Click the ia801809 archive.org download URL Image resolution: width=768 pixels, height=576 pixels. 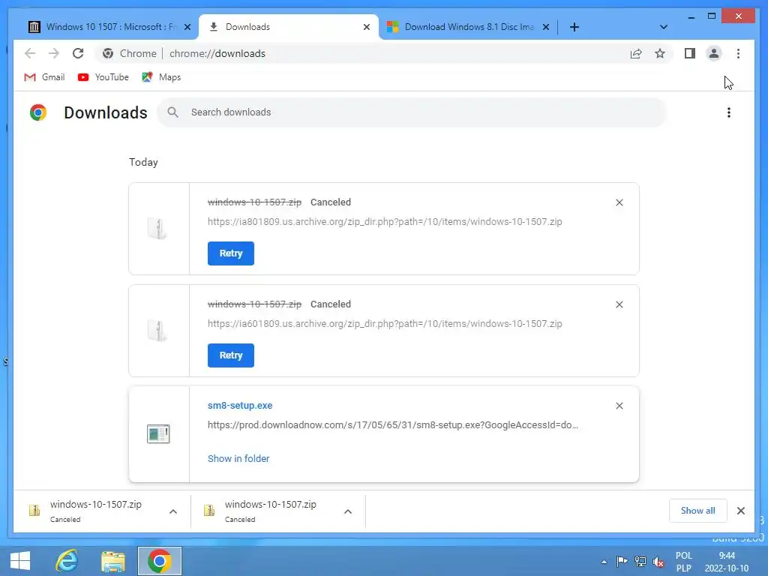coord(385,222)
